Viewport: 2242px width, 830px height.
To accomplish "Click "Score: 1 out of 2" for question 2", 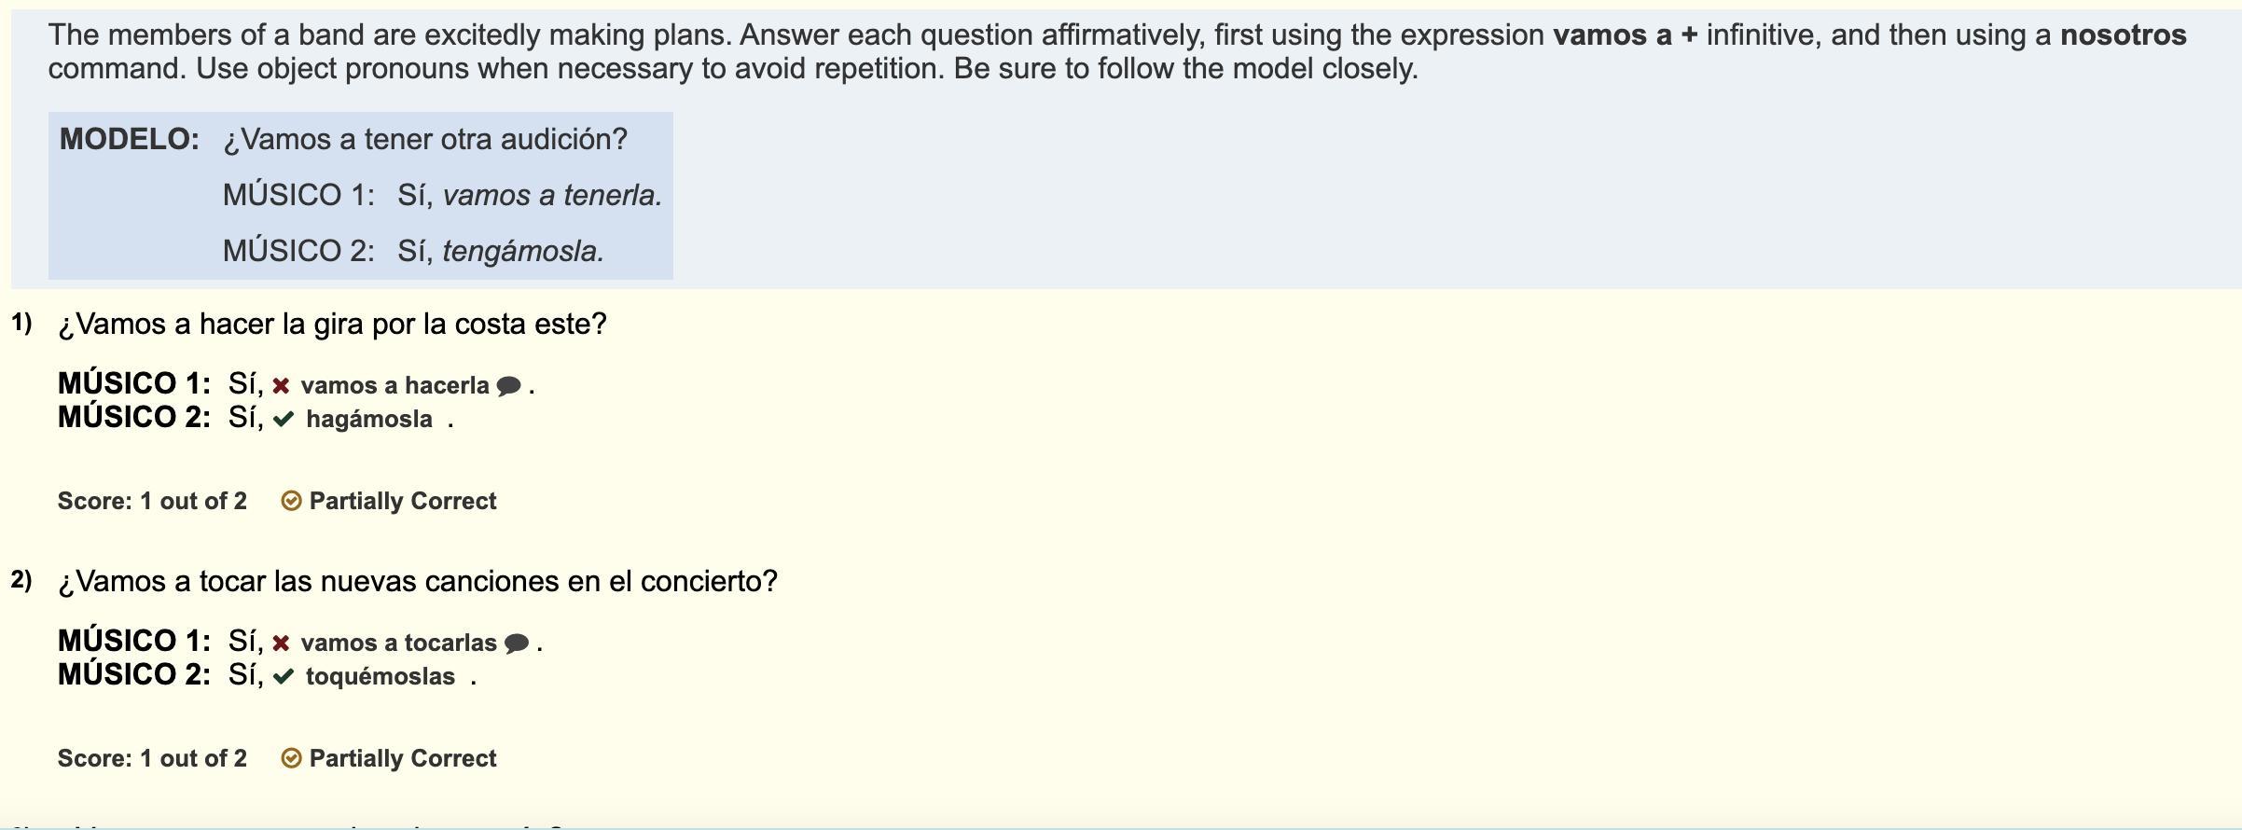I will click(152, 759).
